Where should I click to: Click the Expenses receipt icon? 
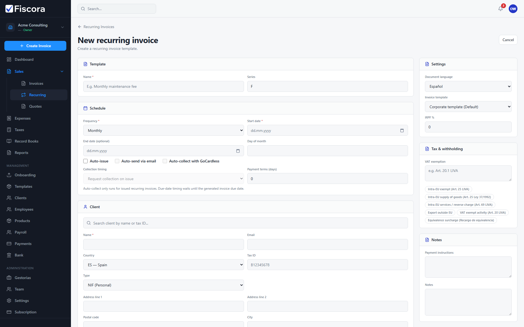(x=9, y=118)
